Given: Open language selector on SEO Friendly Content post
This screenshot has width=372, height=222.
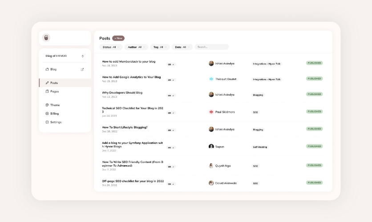Looking at the screenshot, I should click(171, 166).
